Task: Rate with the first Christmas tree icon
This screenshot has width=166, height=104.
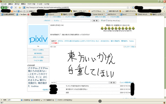Action: tap(102, 28)
